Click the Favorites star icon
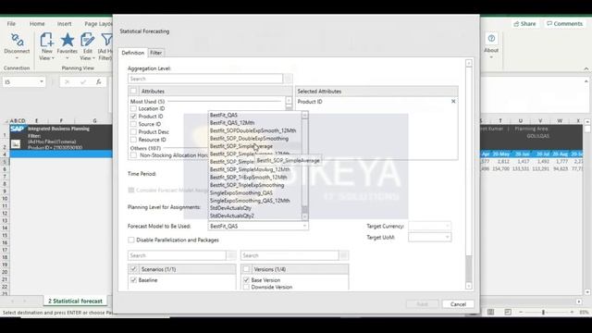592x333 pixels. [68, 40]
